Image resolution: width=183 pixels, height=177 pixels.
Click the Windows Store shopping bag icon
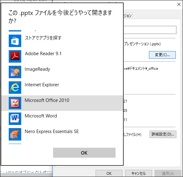[x=15, y=41]
